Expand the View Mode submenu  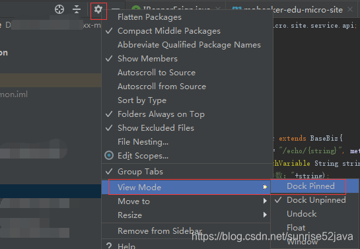186,188
